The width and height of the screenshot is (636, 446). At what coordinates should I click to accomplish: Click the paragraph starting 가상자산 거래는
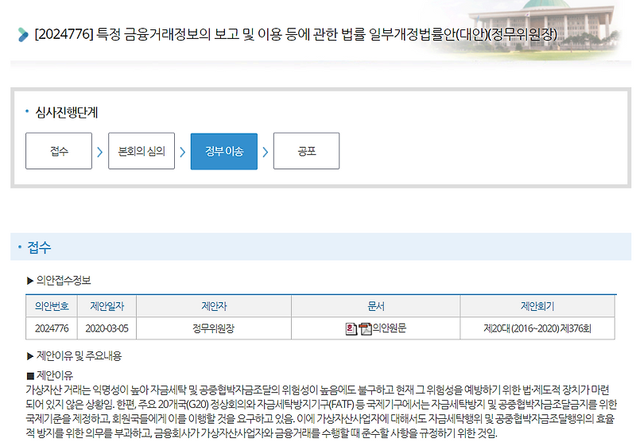[x=321, y=412]
